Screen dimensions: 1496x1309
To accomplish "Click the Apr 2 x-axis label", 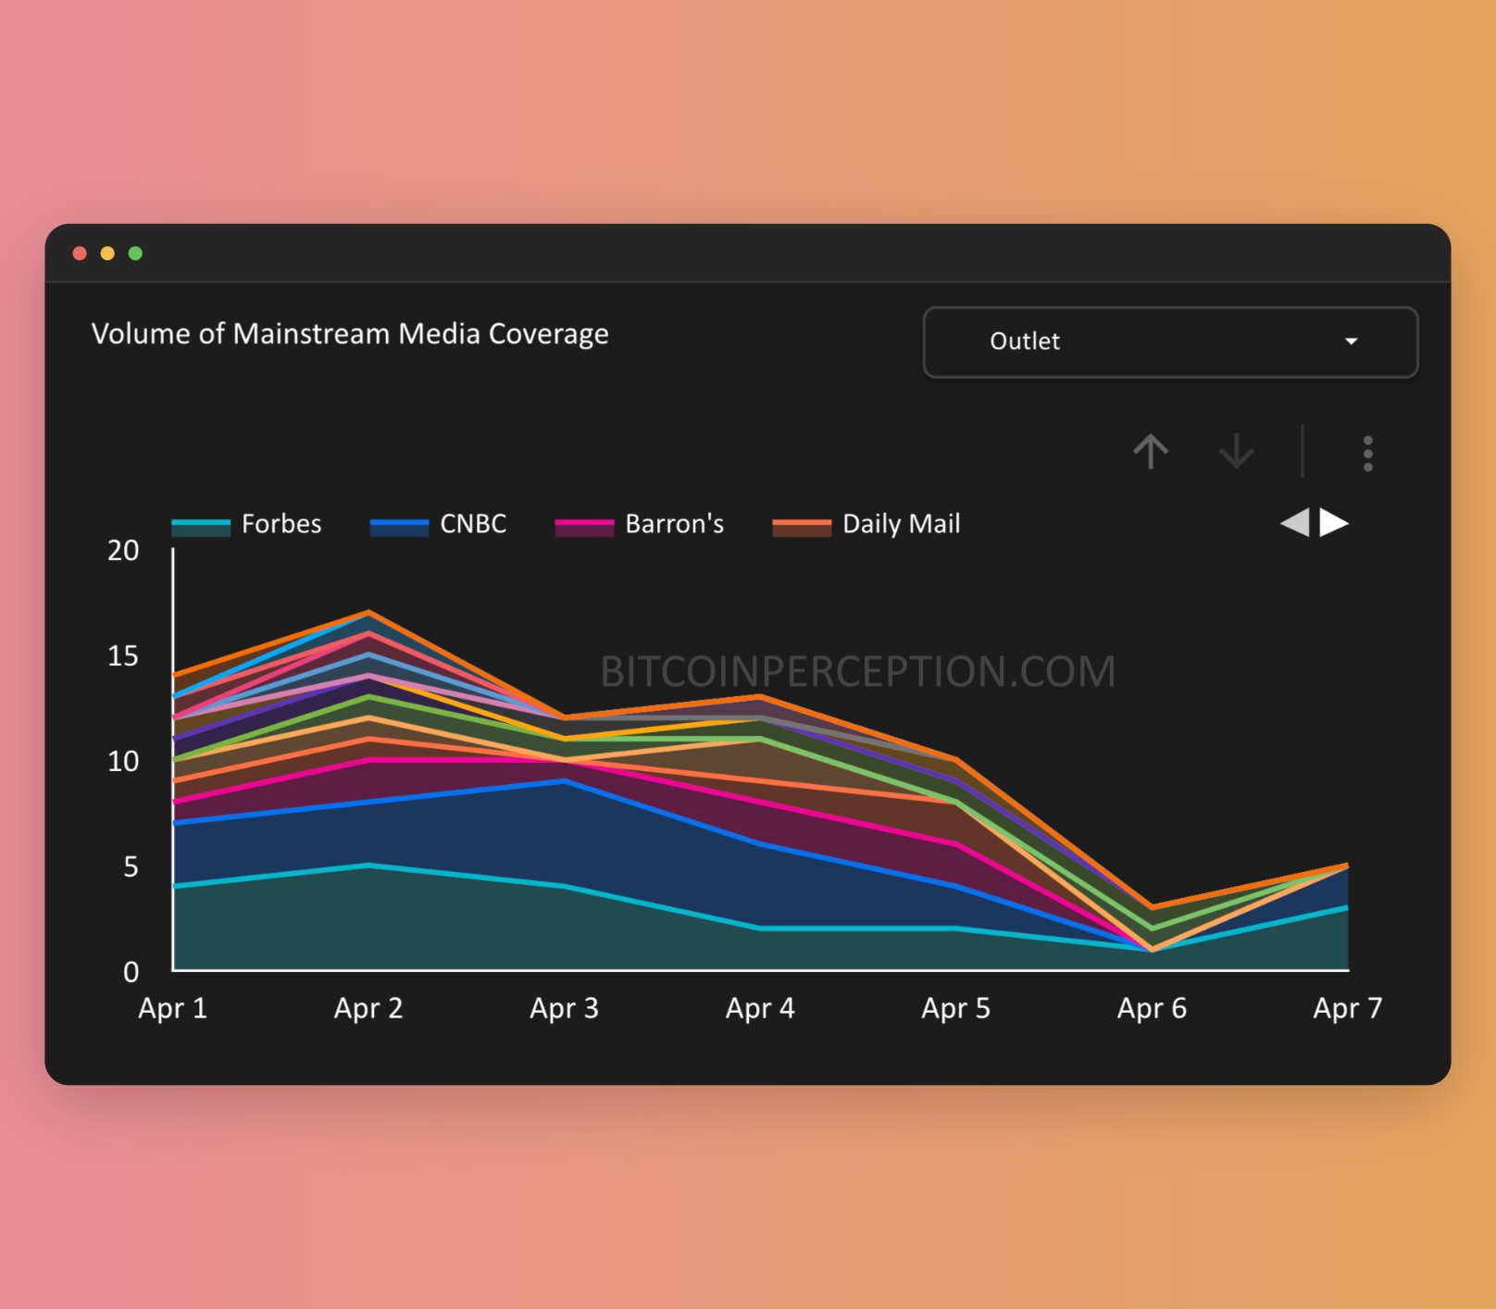I will pos(368,1008).
